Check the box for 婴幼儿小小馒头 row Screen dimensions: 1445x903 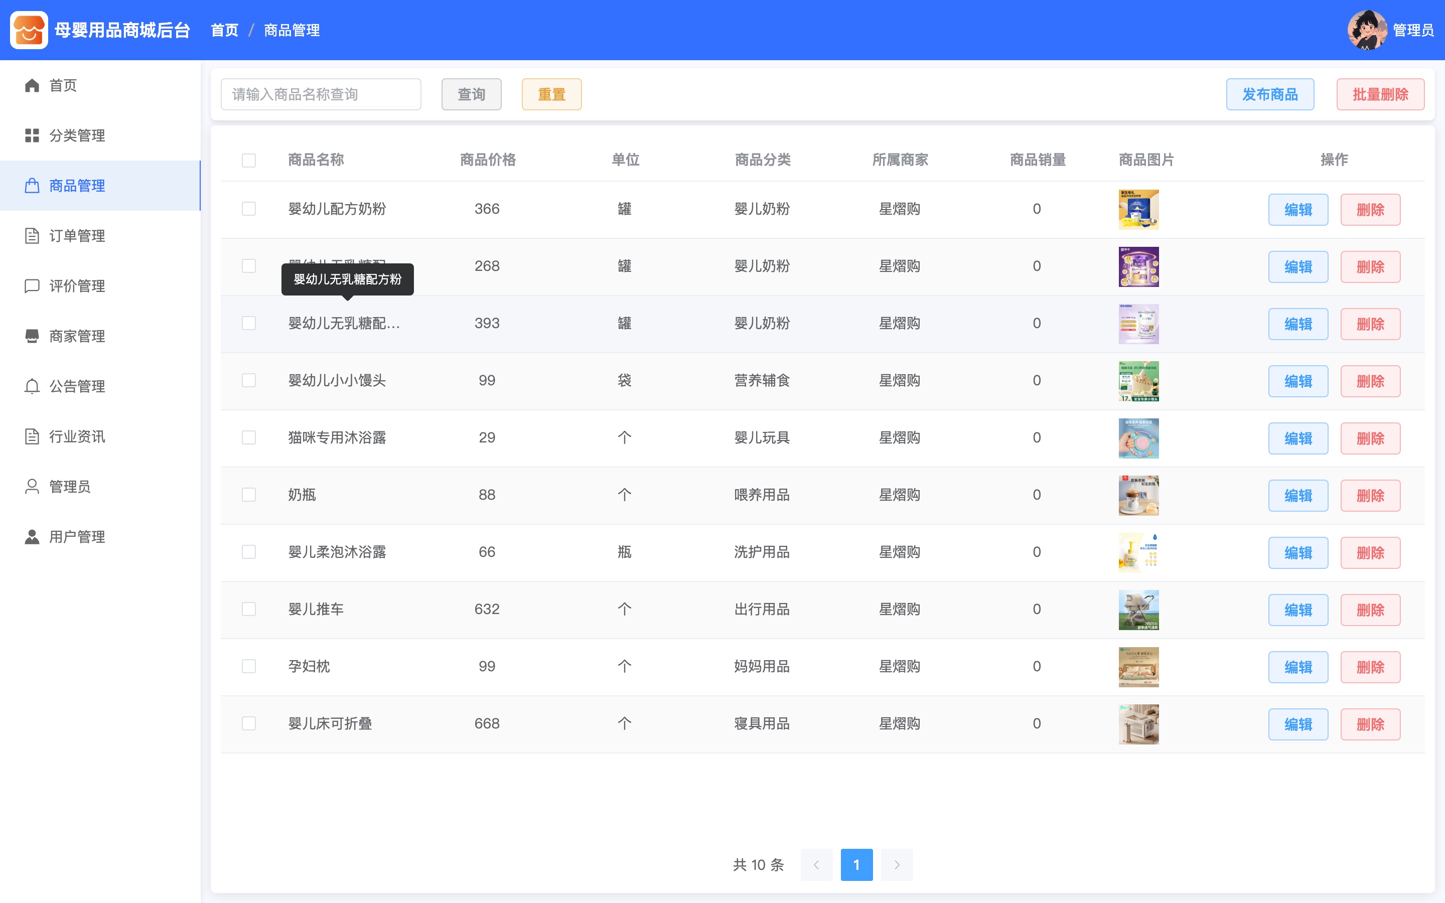click(249, 380)
